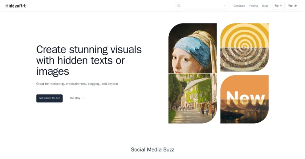Click the enter-key icon in search bar
The width and height of the screenshot is (305, 159).
click(x=225, y=6)
